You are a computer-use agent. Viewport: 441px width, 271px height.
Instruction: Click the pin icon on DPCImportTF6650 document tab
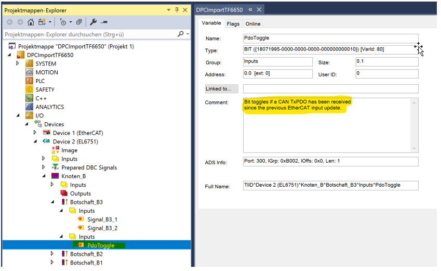pyautogui.click(x=250, y=9)
